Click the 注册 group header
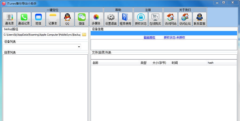The image size is (240, 121). pyautogui.click(x=148, y=10)
